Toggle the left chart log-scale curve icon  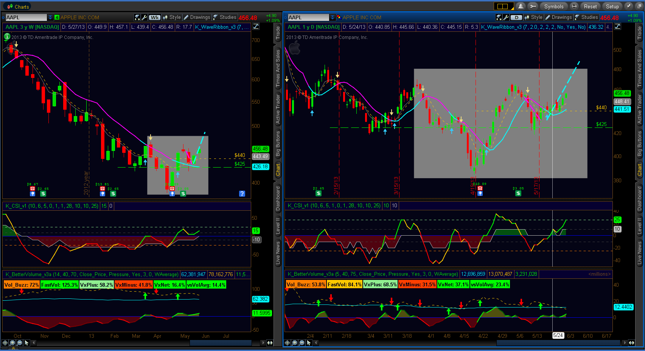pos(256,26)
